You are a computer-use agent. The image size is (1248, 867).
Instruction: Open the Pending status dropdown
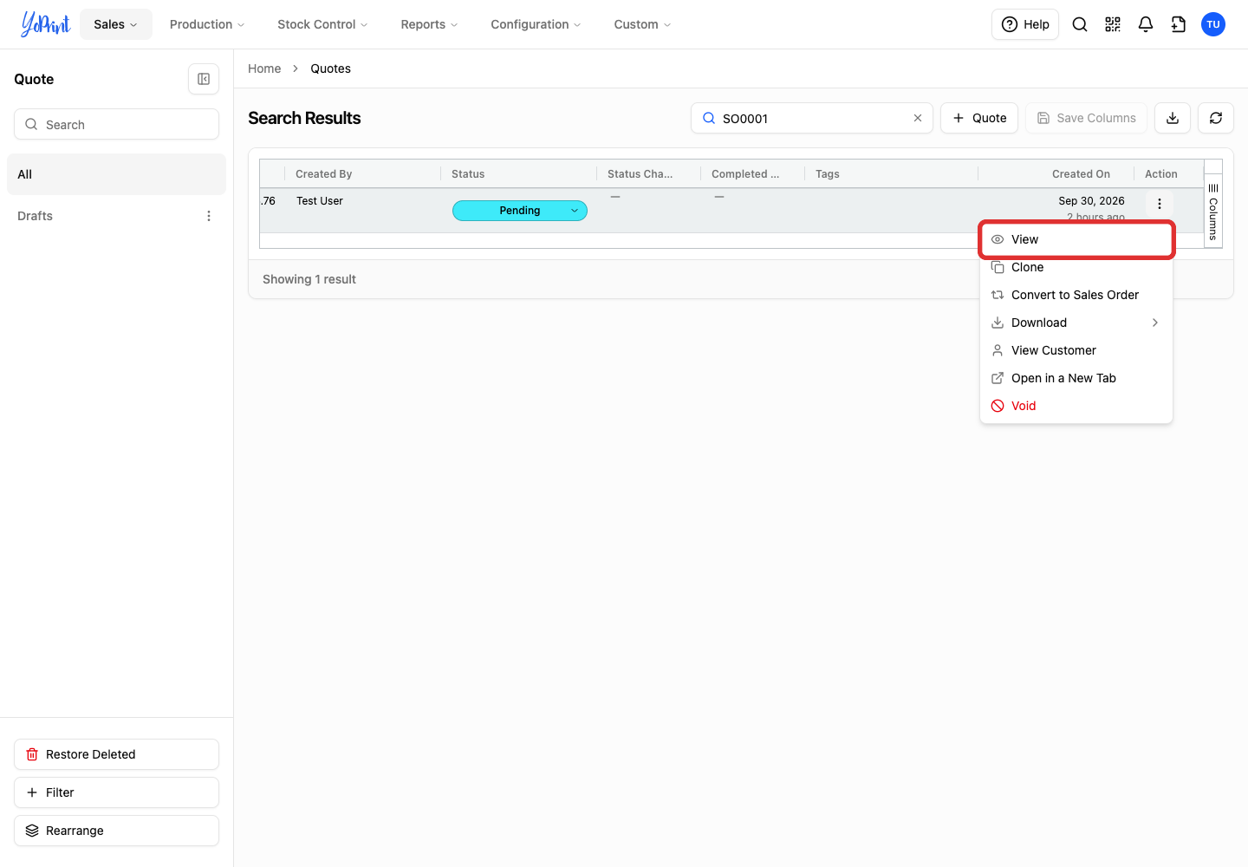click(520, 211)
